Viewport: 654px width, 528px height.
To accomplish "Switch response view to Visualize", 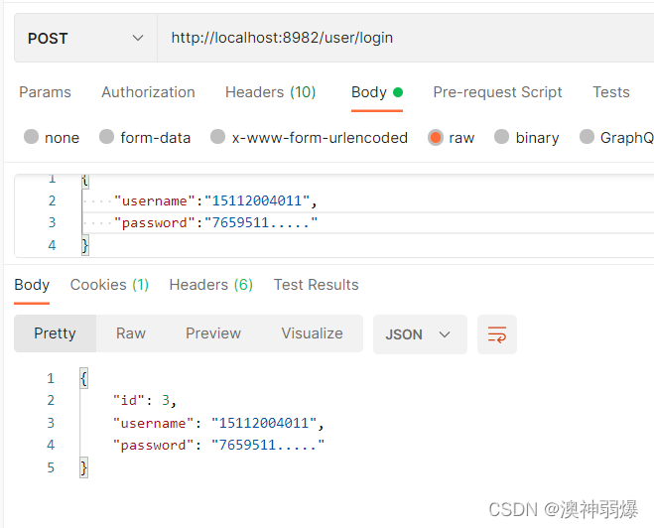I will point(312,333).
